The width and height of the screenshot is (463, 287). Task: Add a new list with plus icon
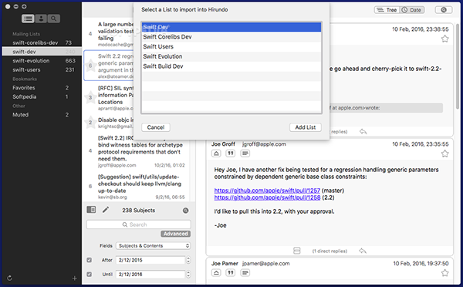pyautogui.click(x=74, y=278)
